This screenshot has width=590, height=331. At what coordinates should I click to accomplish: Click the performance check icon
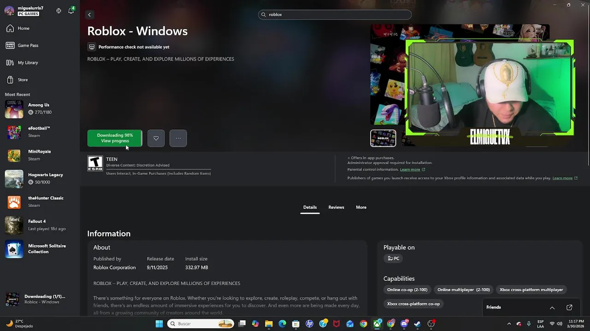coord(92,47)
